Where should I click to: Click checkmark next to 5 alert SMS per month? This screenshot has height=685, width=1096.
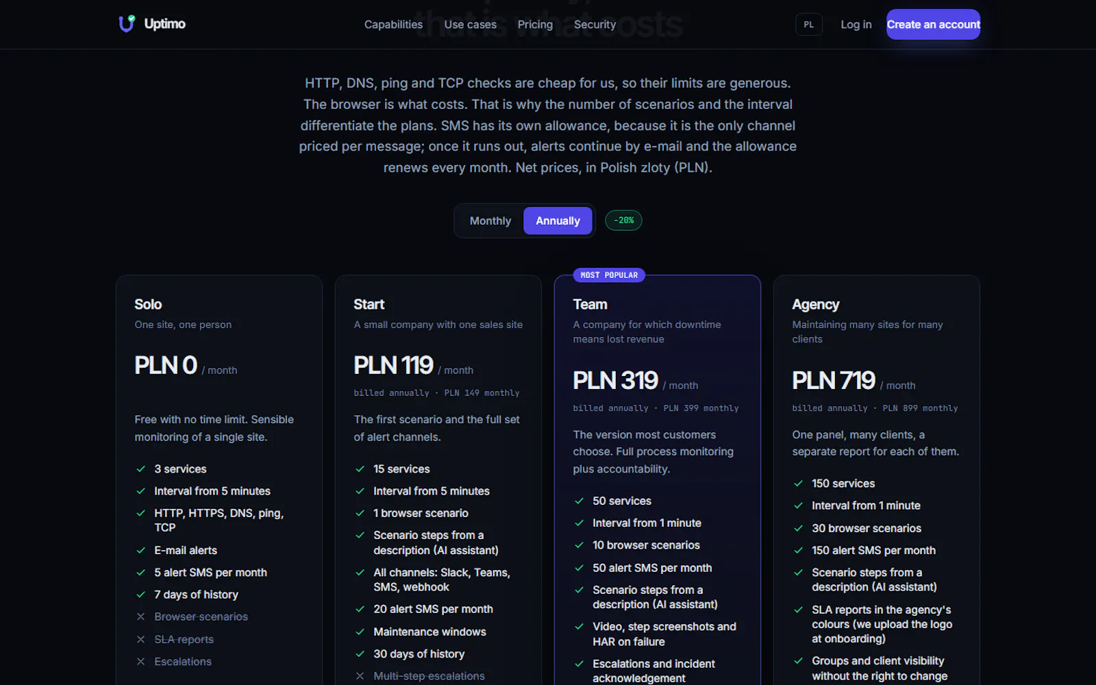[140, 573]
